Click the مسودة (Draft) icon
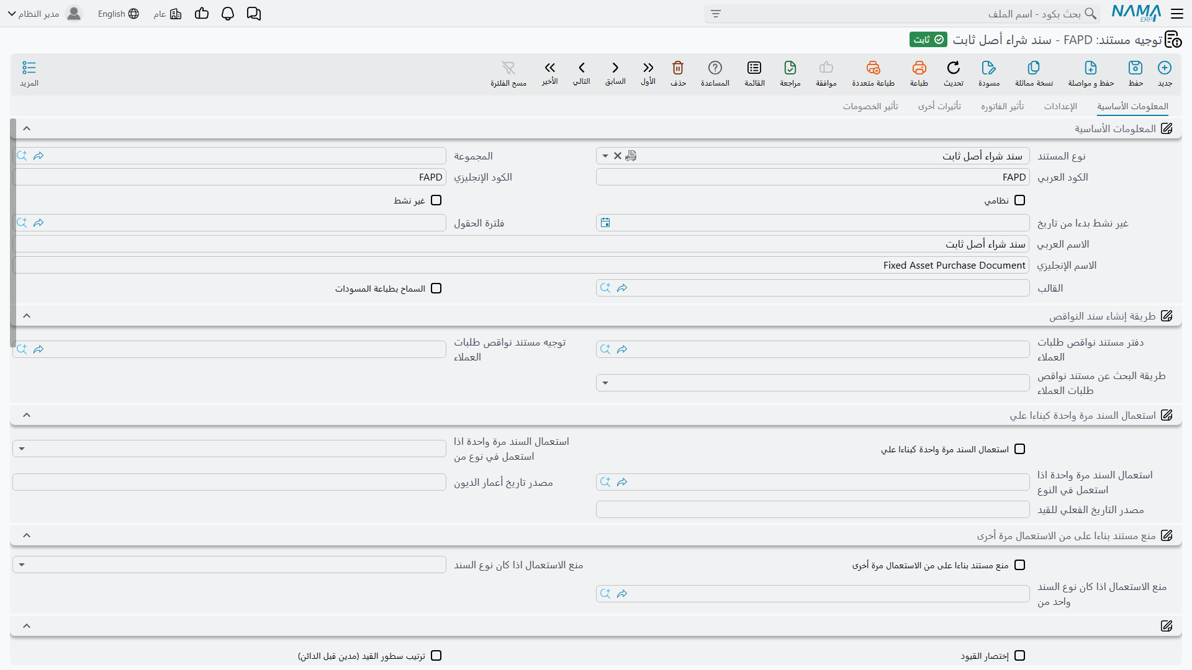This screenshot has width=1192, height=670. (x=989, y=68)
